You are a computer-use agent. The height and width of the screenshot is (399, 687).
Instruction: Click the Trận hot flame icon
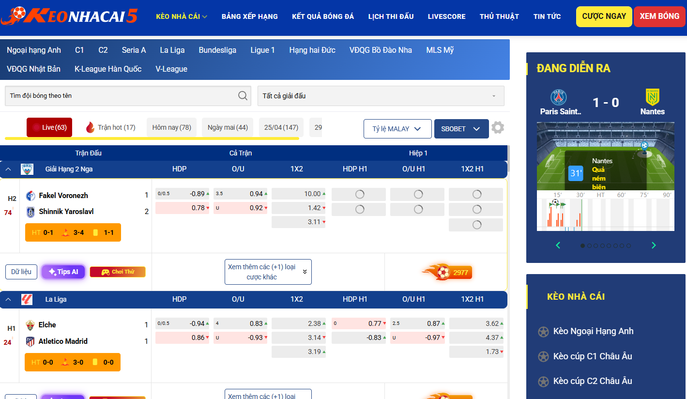click(90, 127)
